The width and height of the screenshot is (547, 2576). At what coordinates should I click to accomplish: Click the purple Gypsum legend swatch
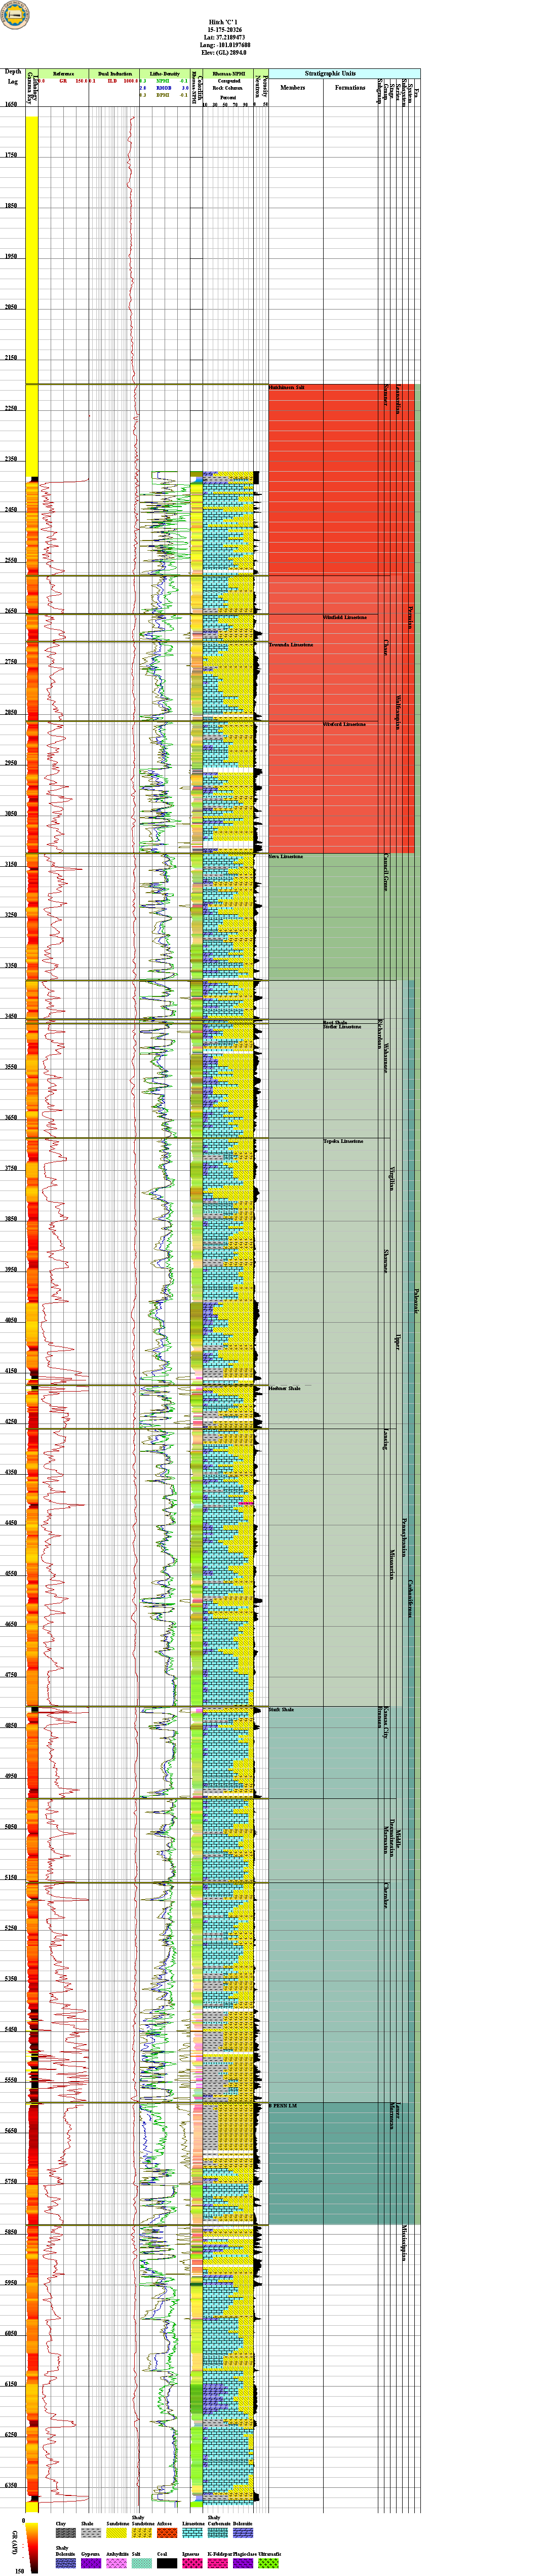(x=91, y=2563)
